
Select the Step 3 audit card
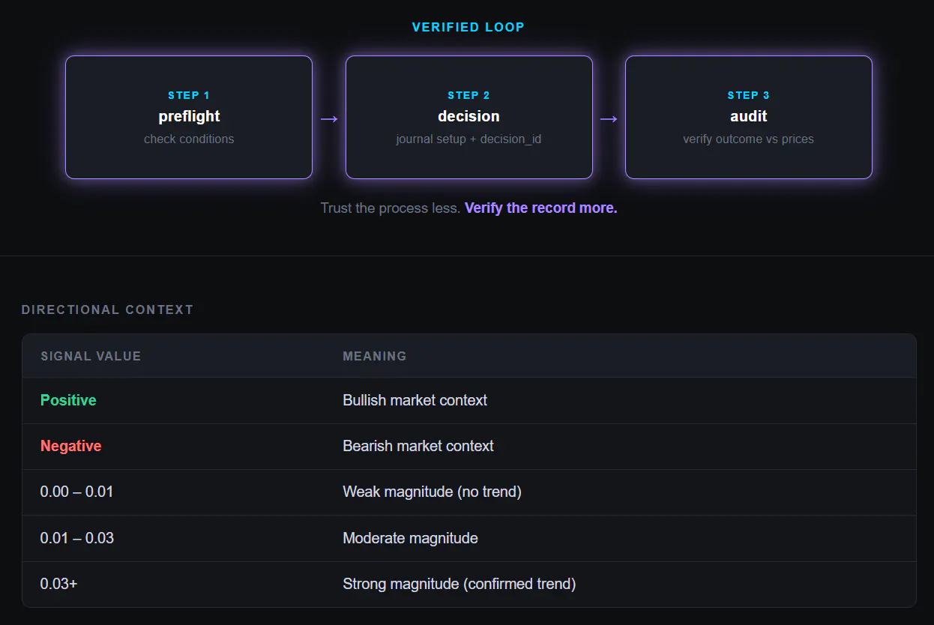749,117
